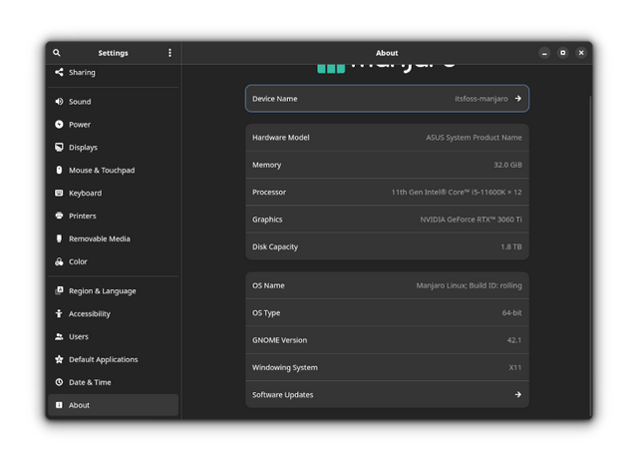Click the search icon in Settings sidebar
The width and height of the screenshot is (638, 469).
click(x=57, y=53)
